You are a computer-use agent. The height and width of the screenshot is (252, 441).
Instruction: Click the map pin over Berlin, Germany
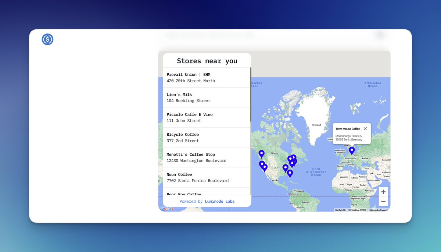(352, 150)
